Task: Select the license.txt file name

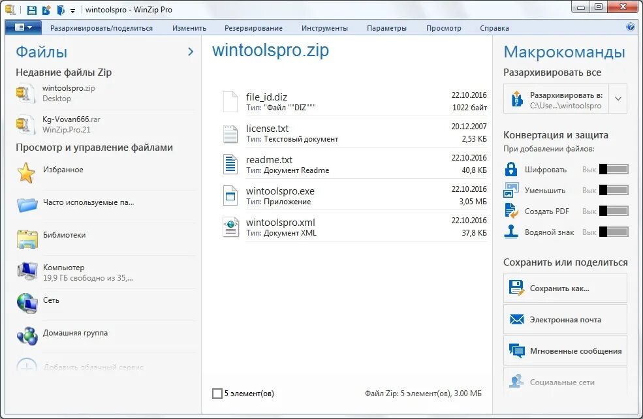Action: pyautogui.click(x=268, y=129)
